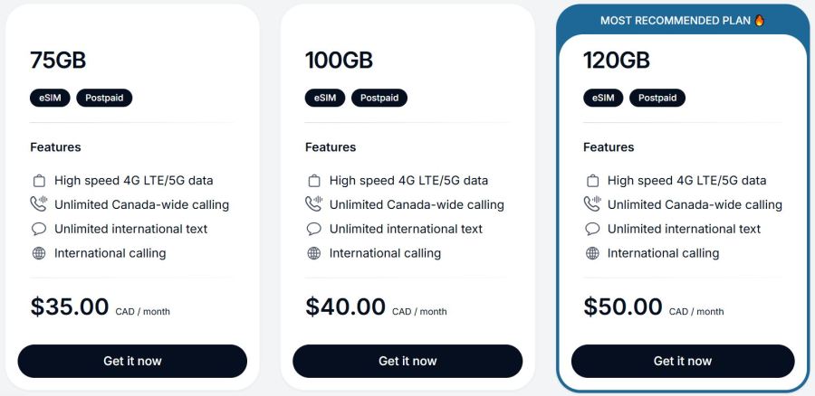Click the data icon in the 100GB plan
815x396 pixels.
coord(314,181)
